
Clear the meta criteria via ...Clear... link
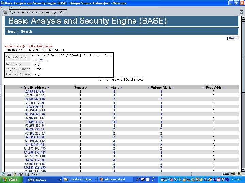click(x=40, y=59)
